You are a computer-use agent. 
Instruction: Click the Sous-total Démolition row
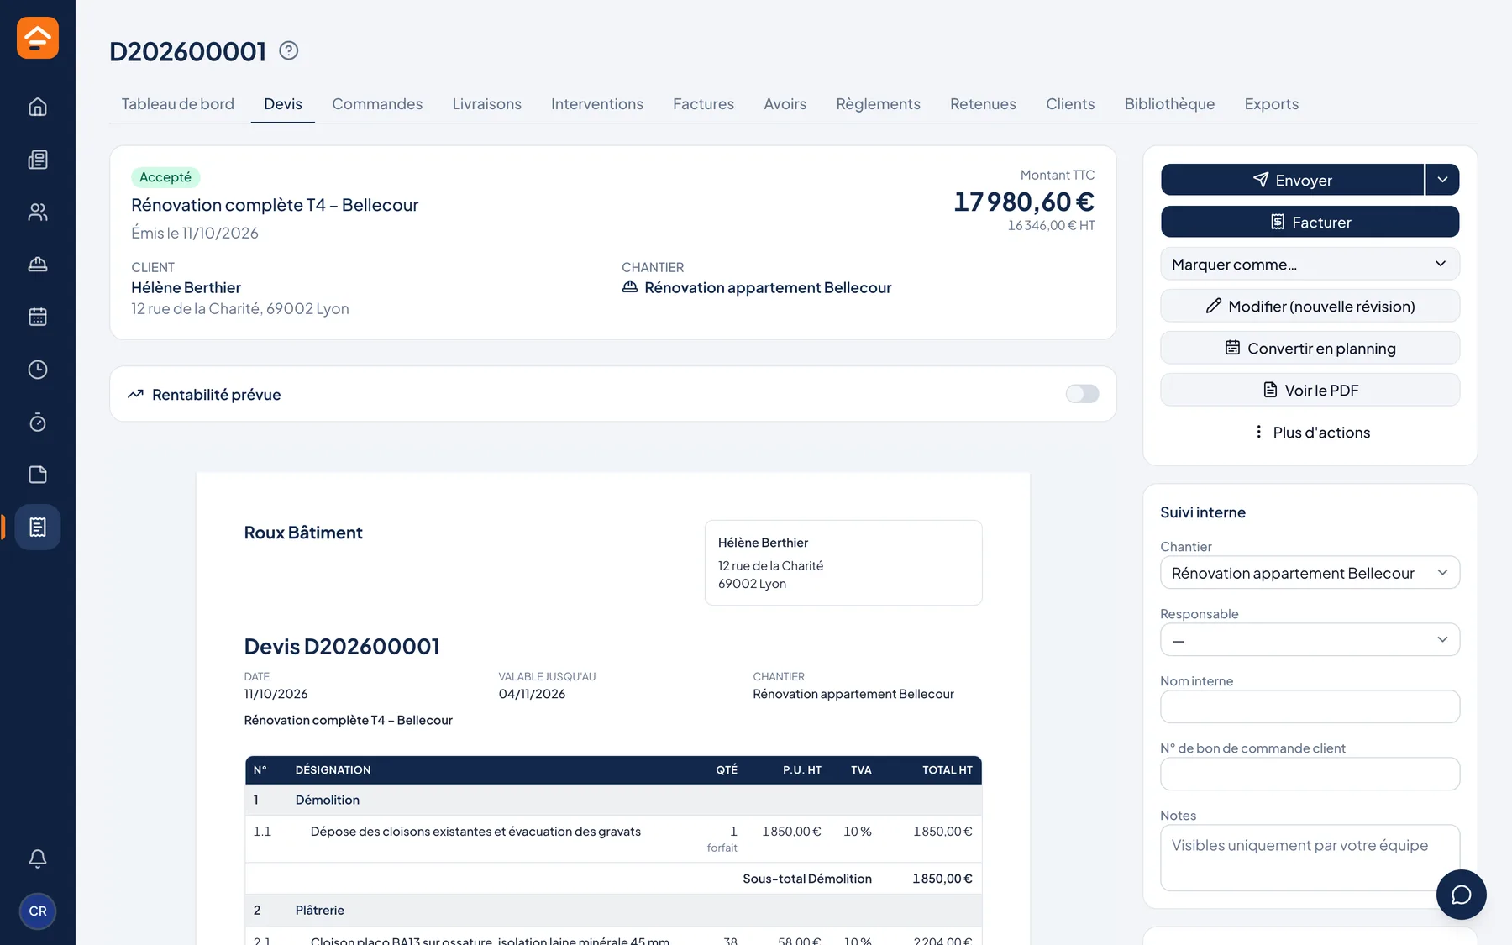point(613,879)
